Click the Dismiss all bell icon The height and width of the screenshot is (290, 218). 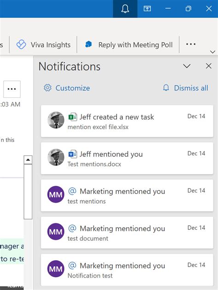pyautogui.click(x=166, y=88)
